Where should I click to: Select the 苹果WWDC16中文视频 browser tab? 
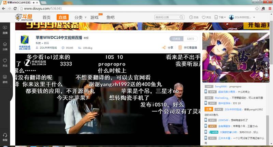pos(20,3)
